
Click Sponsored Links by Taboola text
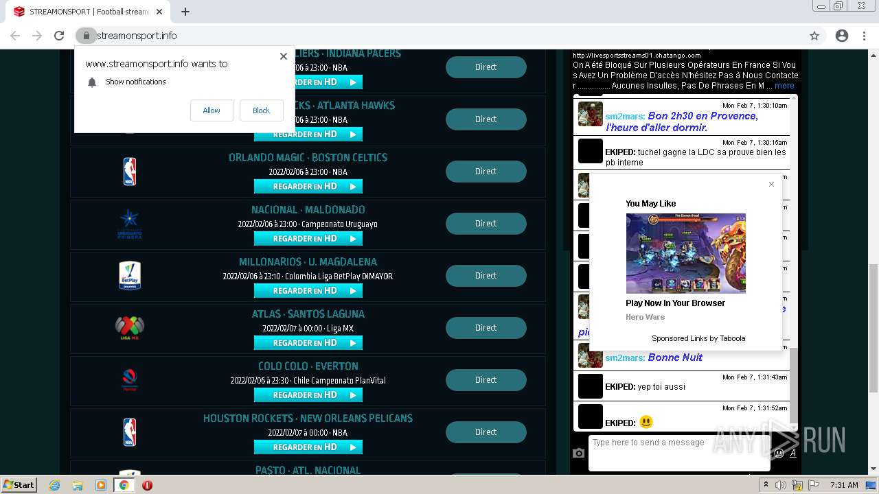698,338
